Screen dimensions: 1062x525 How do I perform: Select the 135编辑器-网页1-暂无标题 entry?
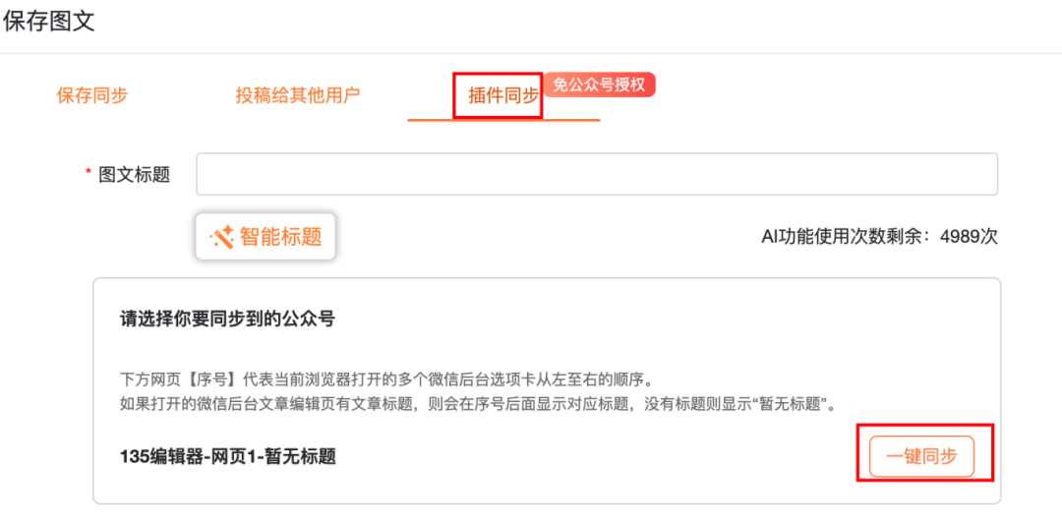228,456
